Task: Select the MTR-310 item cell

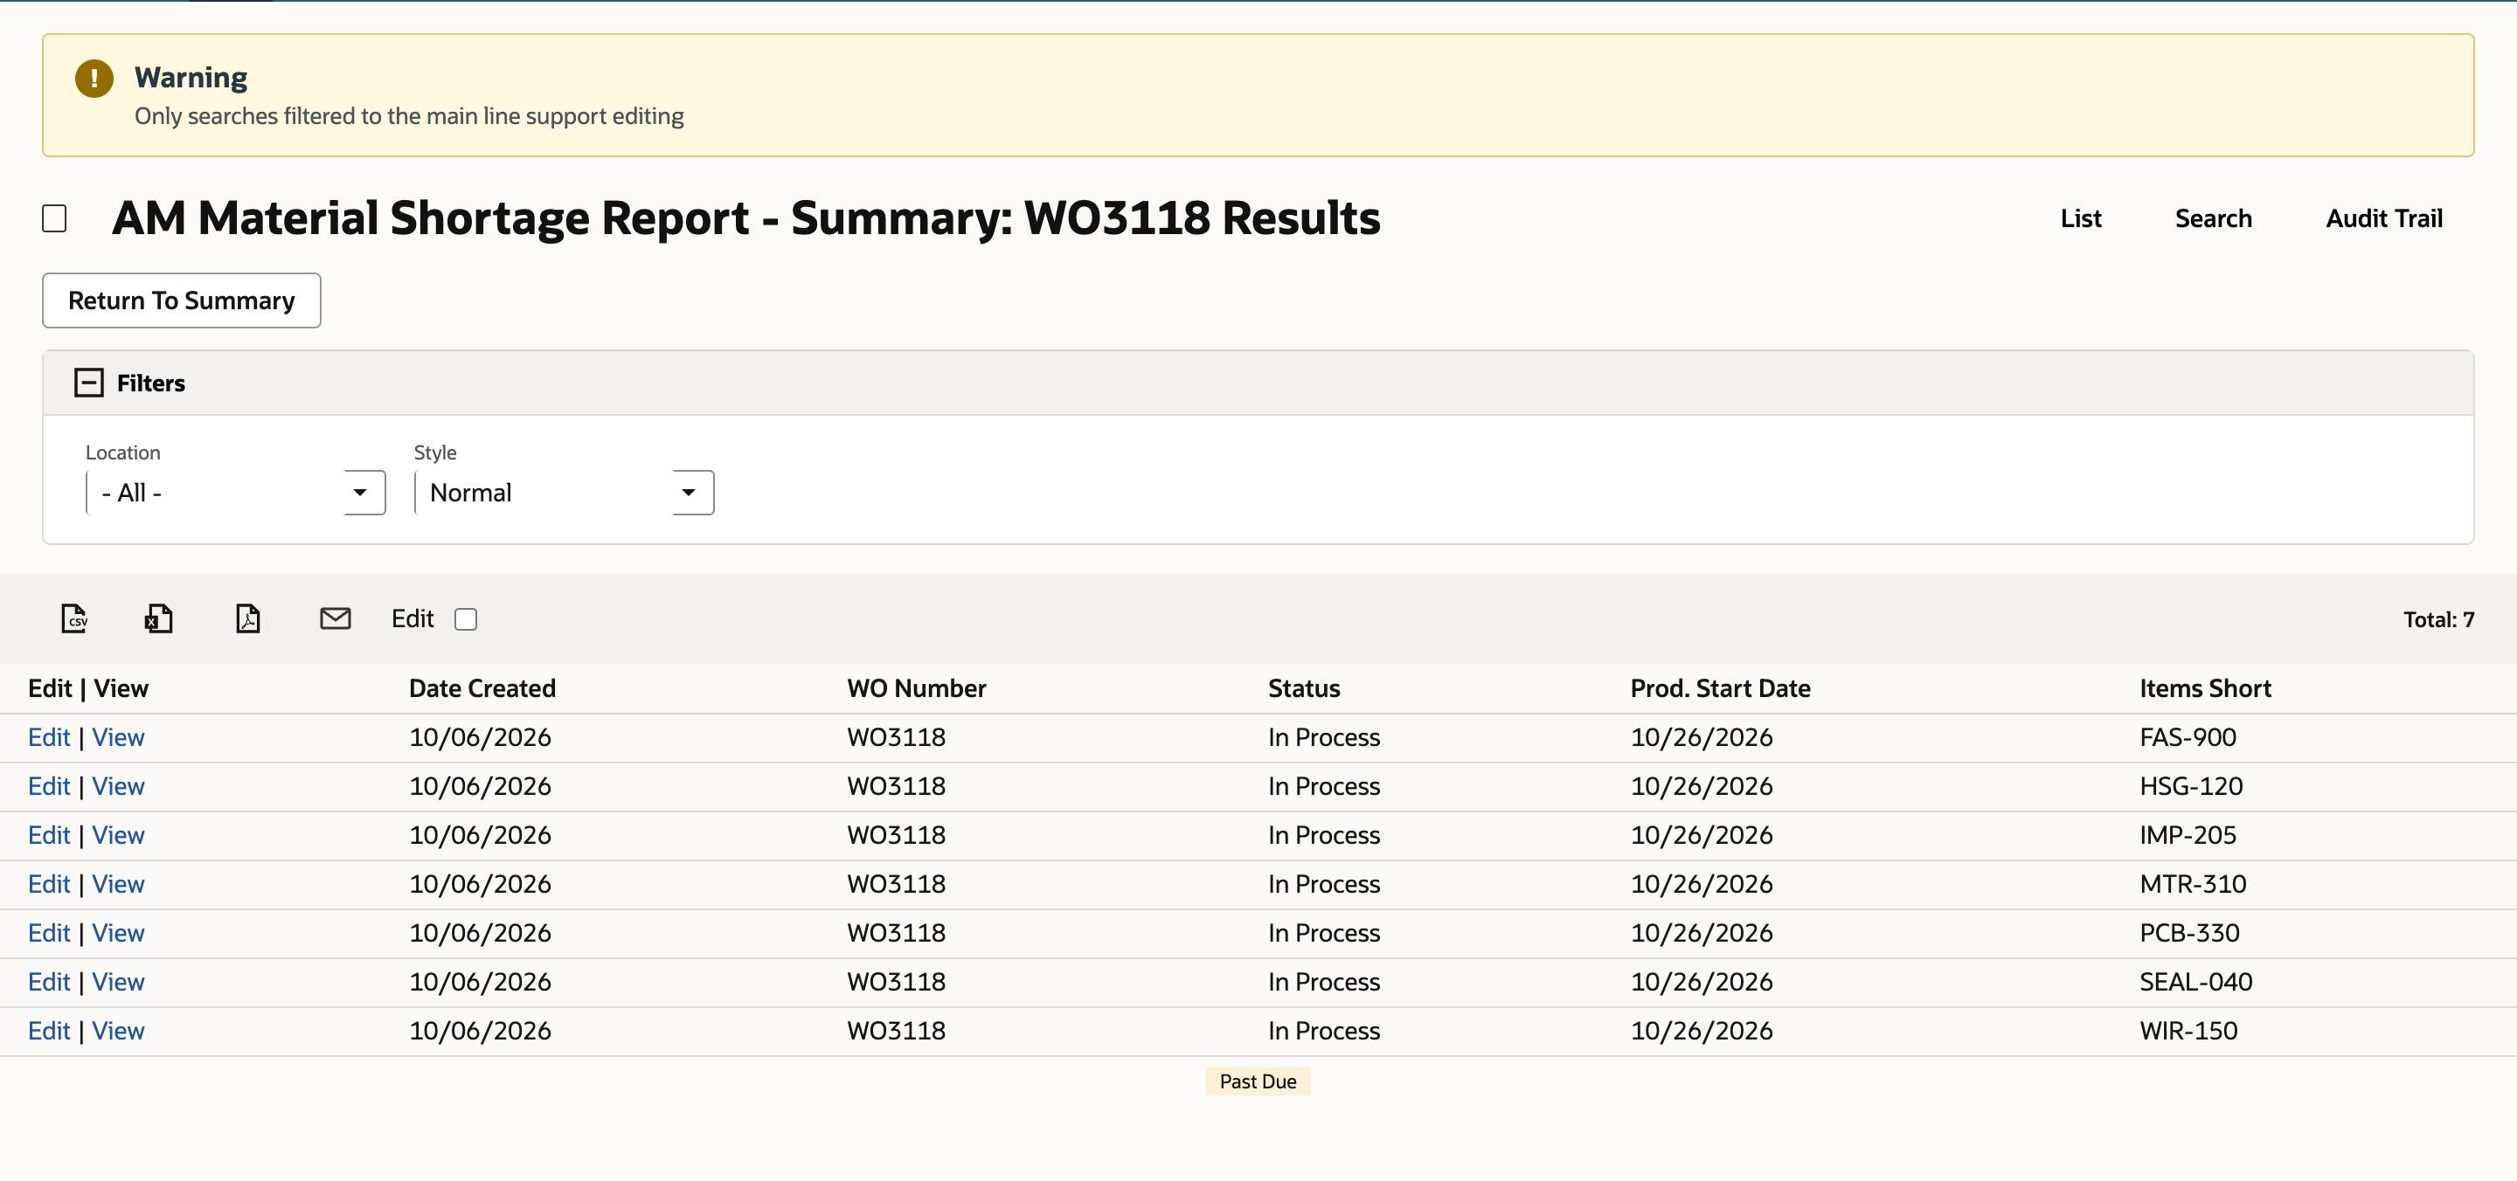Action: pyautogui.click(x=2193, y=884)
